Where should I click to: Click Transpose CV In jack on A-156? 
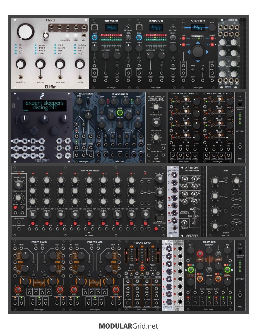coord(185,223)
